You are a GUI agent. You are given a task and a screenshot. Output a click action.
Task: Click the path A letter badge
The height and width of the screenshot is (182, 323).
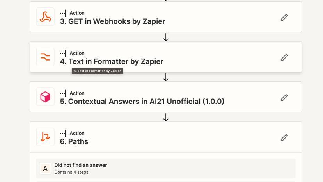45,168
